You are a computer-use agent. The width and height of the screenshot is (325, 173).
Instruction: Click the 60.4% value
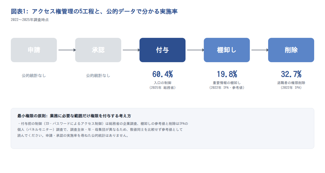162,74
